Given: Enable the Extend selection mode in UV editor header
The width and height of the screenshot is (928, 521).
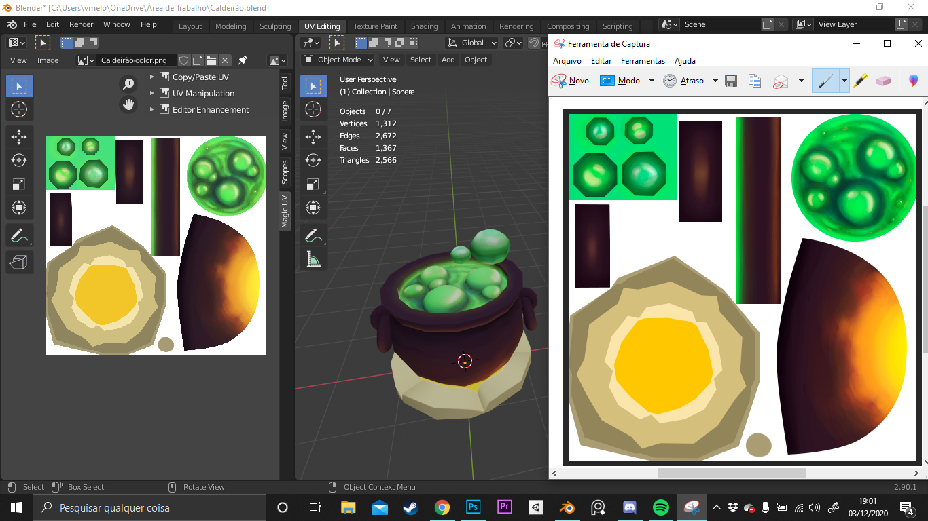Looking at the screenshot, I should tap(79, 43).
